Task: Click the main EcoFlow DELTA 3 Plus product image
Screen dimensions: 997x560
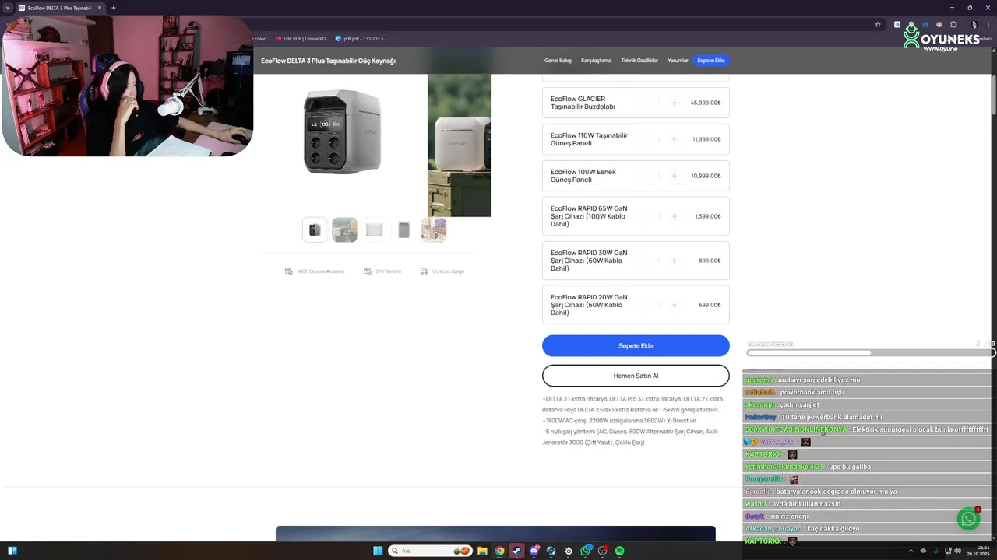Action: click(x=343, y=131)
